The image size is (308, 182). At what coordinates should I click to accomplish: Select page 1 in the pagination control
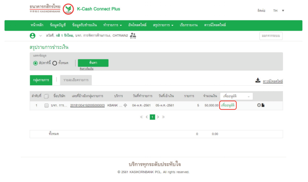(152, 117)
